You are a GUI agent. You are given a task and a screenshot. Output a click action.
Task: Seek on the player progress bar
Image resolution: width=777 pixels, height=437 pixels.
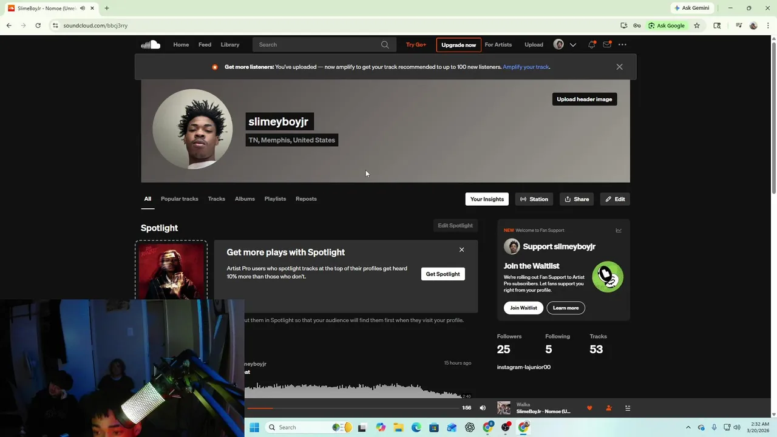click(353, 408)
